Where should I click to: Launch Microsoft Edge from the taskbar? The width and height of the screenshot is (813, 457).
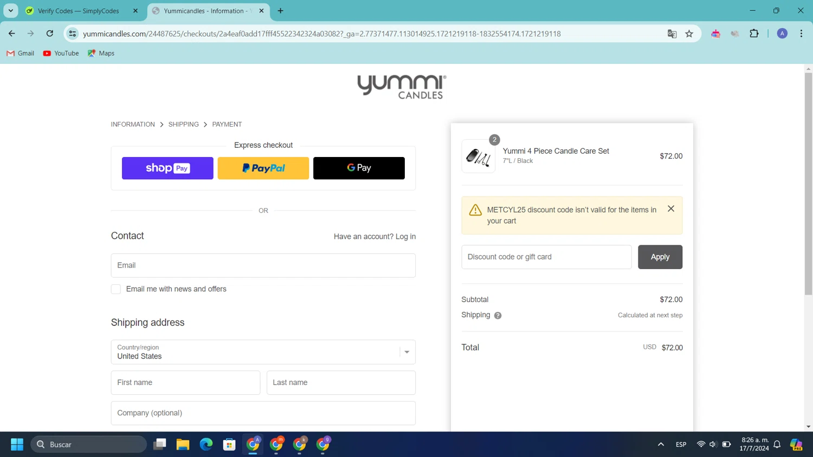click(x=206, y=445)
